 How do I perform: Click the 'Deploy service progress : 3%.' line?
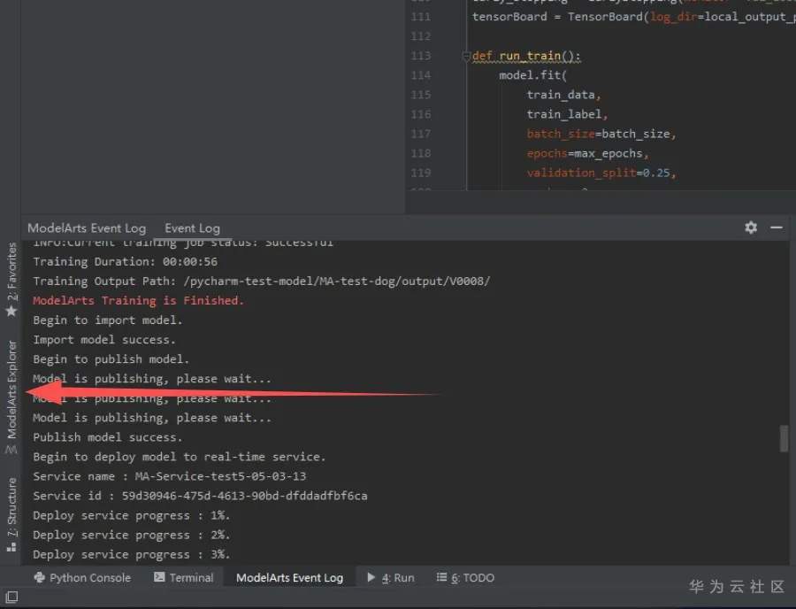tap(132, 555)
